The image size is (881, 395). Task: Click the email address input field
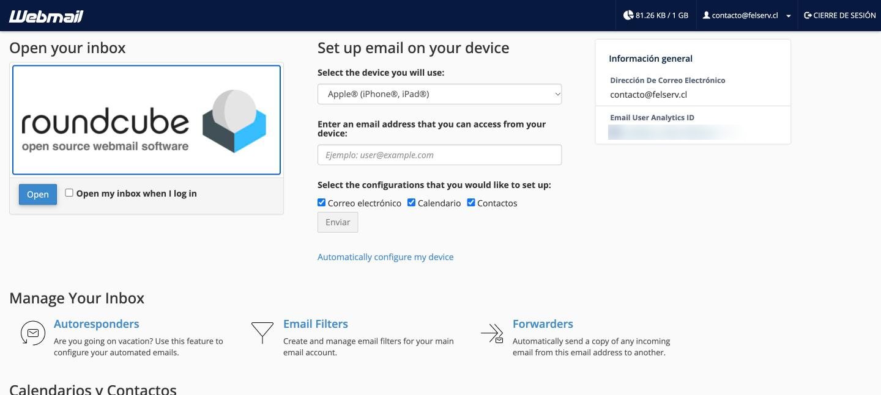[x=439, y=155]
